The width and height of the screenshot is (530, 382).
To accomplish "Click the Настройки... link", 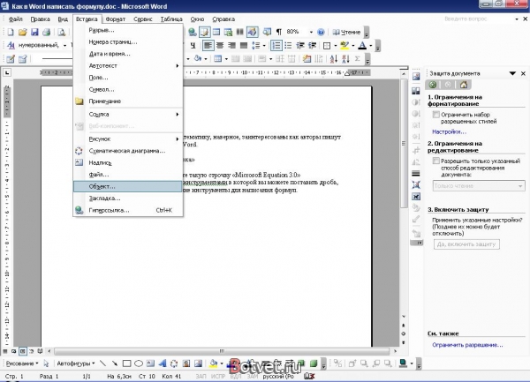I will (x=449, y=131).
